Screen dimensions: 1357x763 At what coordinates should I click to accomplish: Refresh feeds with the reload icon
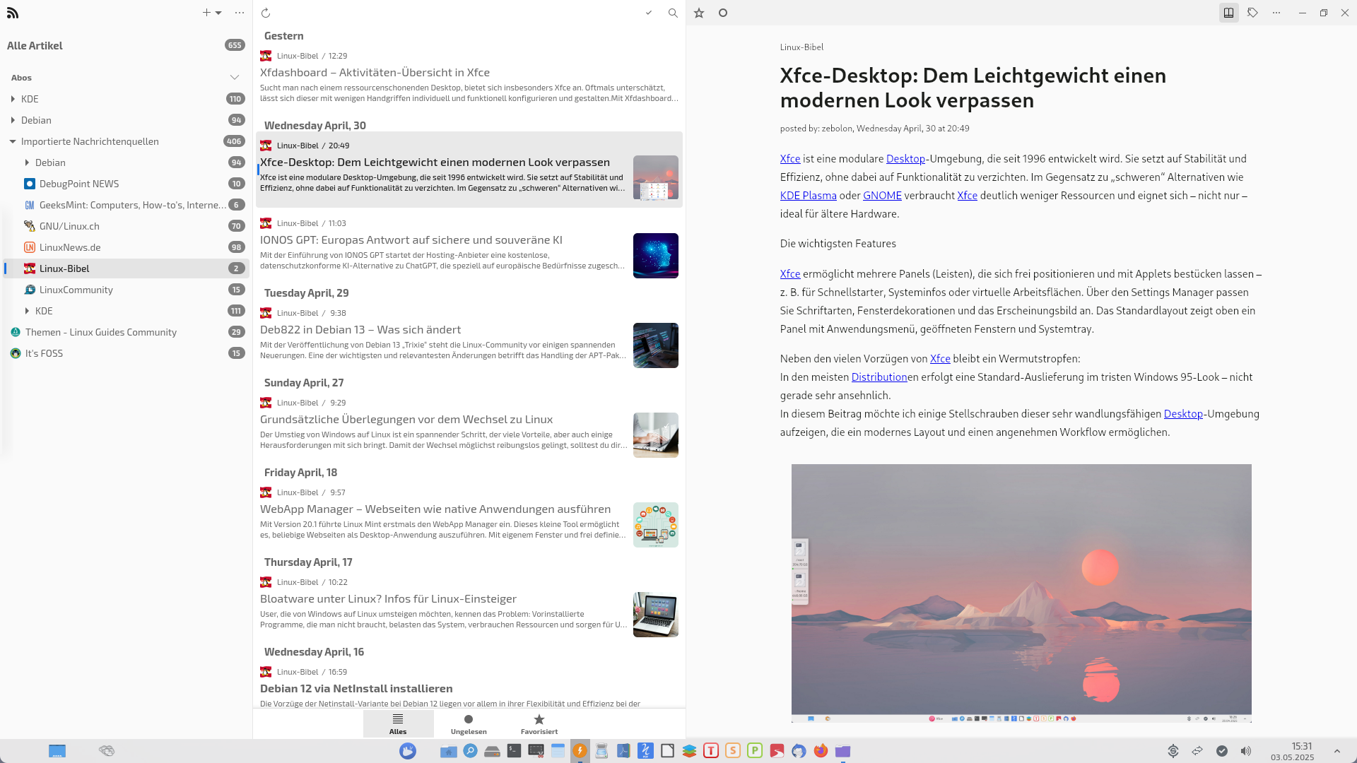point(266,13)
